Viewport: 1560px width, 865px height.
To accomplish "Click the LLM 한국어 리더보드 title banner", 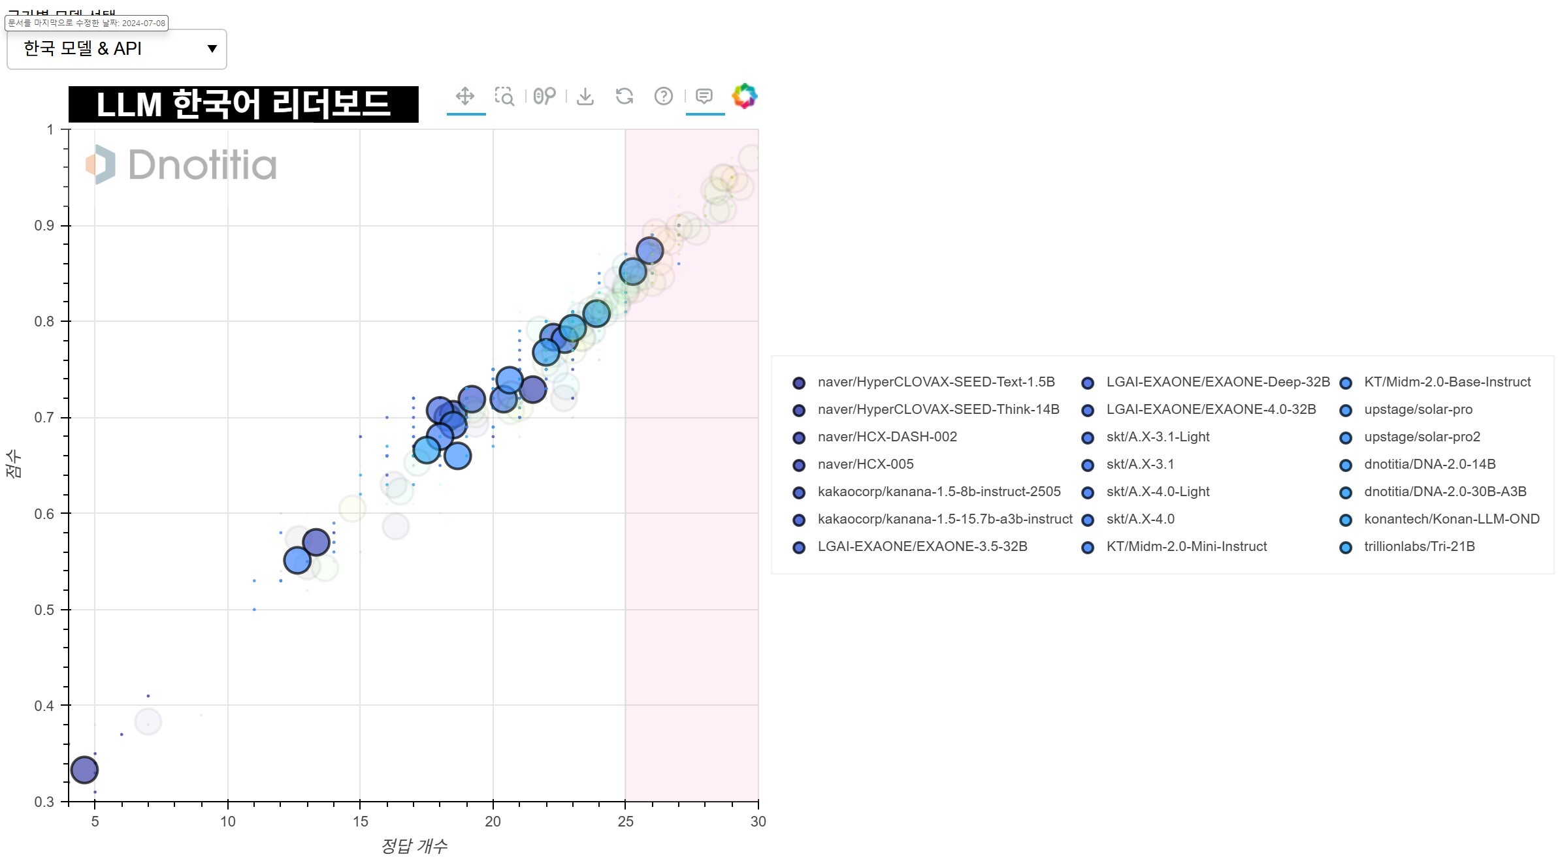I will [244, 104].
